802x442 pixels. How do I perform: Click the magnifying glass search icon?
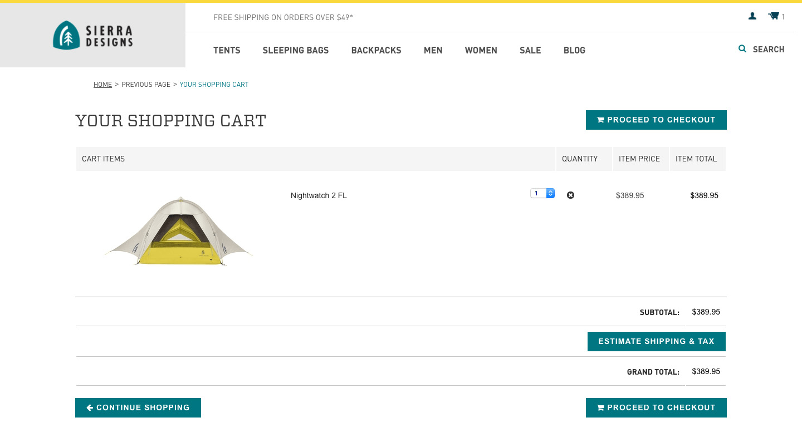(742, 48)
